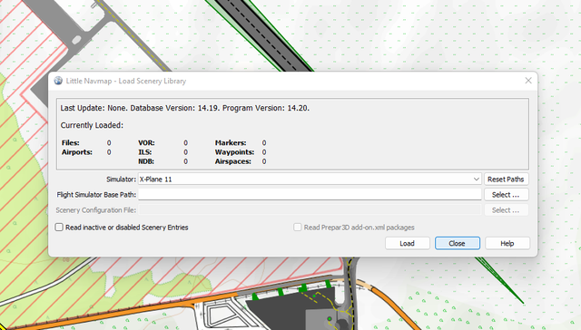The height and width of the screenshot is (330, 581).
Task: Click the Close button in the dialog
Action: click(x=458, y=244)
